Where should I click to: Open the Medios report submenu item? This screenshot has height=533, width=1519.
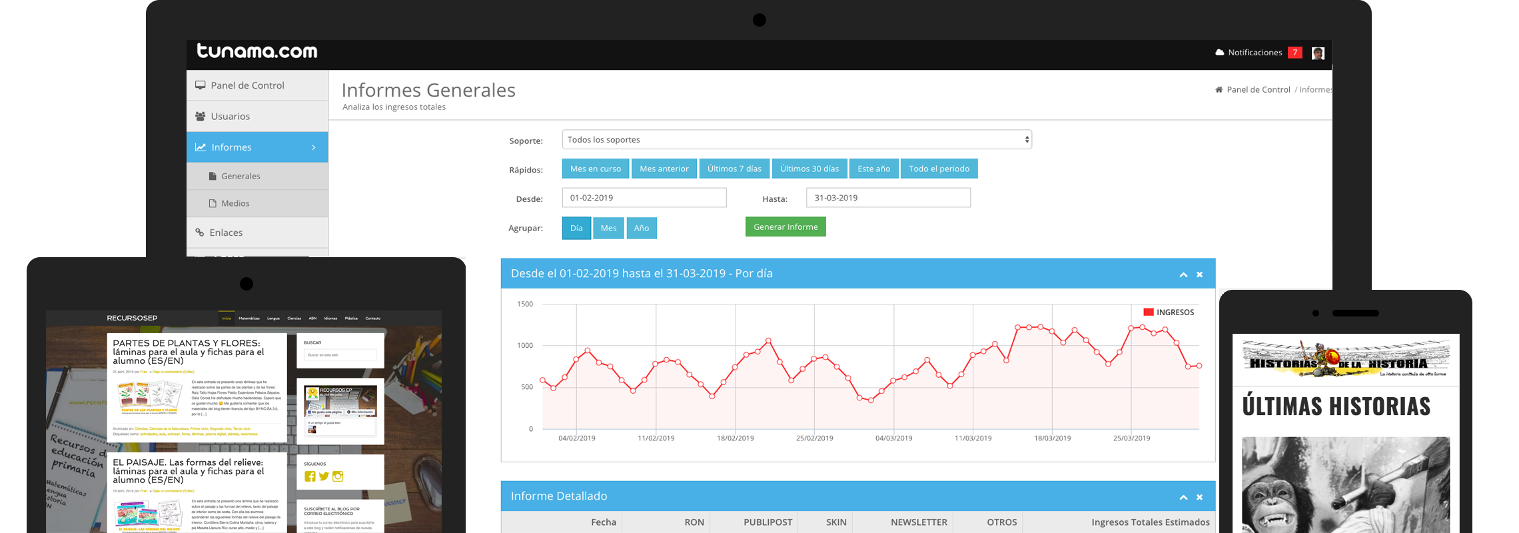tap(257, 203)
